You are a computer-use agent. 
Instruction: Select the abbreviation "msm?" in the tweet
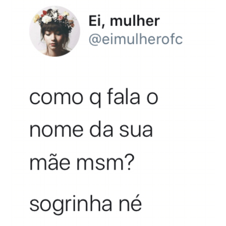pyautogui.click(x=103, y=162)
